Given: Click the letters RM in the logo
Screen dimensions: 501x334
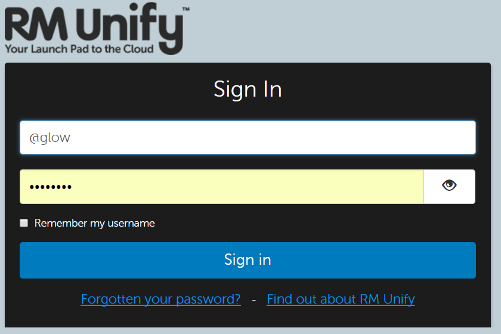Looking at the screenshot, I should click(x=36, y=24).
